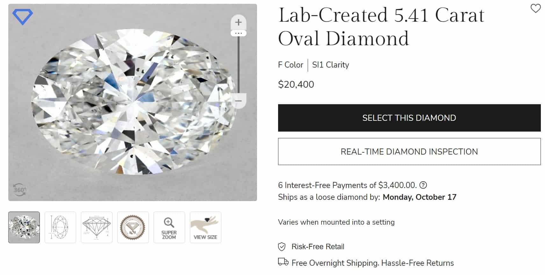The width and height of the screenshot is (545, 275).
Task: Open the Super Zoom view
Action: pyautogui.click(x=169, y=227)
